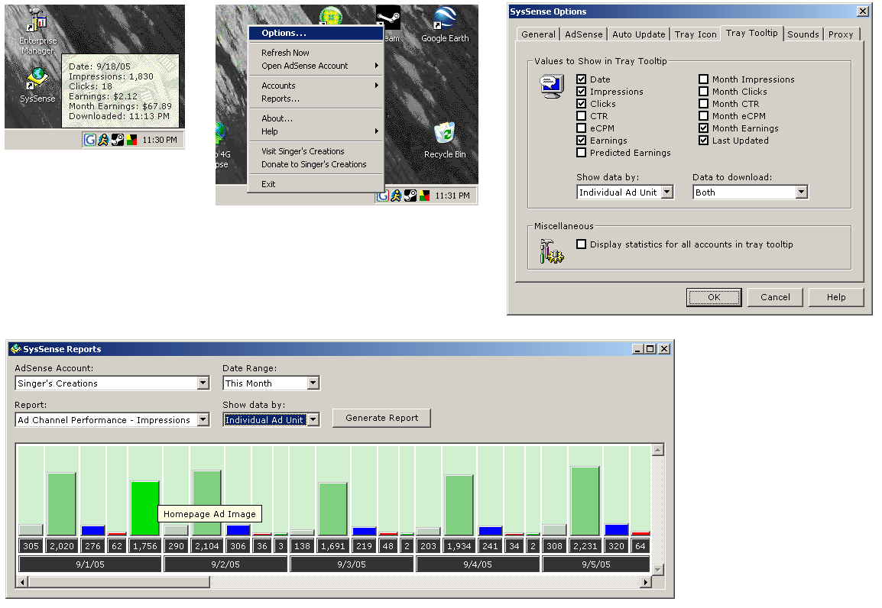
Task: Click the monitor icon in Tray Tooltip values
Action: pyautogui.click(x=550, y=86)
